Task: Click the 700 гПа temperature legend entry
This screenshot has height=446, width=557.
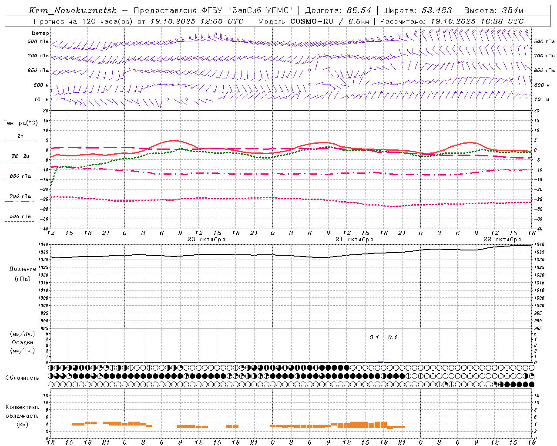Action: 20,196
